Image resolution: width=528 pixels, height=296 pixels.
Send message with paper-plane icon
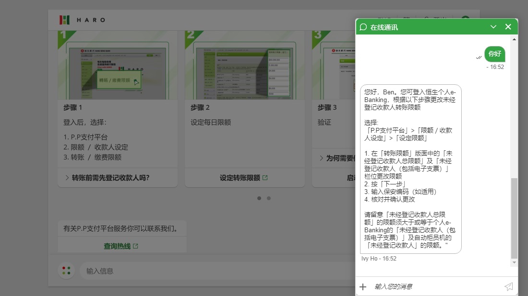point(508,286)
